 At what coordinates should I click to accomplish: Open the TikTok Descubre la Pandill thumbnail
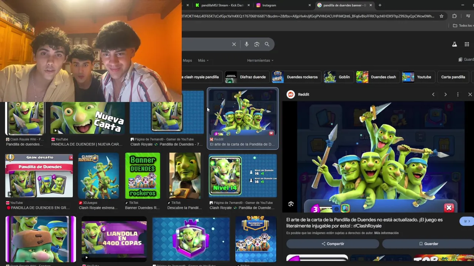(185, 176)
